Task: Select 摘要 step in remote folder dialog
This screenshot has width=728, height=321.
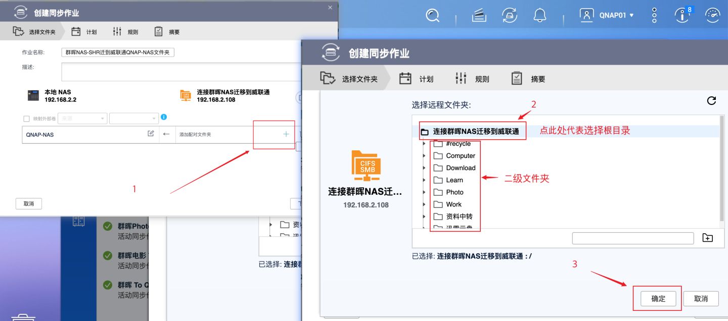Action: pos(528,79)
